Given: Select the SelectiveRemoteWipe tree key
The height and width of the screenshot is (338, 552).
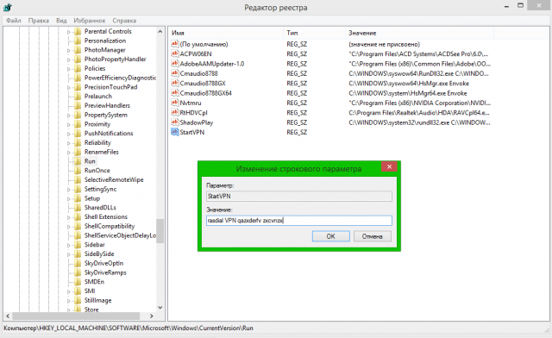Looking at the screenshot, I should click(x=114, y=179).
